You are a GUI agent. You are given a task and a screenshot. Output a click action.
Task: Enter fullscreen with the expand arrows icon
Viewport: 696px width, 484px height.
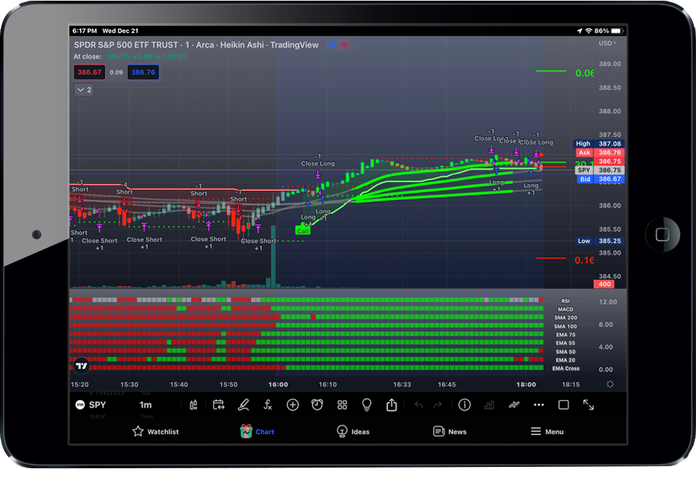pyautogui.click(x=588, y=405)
